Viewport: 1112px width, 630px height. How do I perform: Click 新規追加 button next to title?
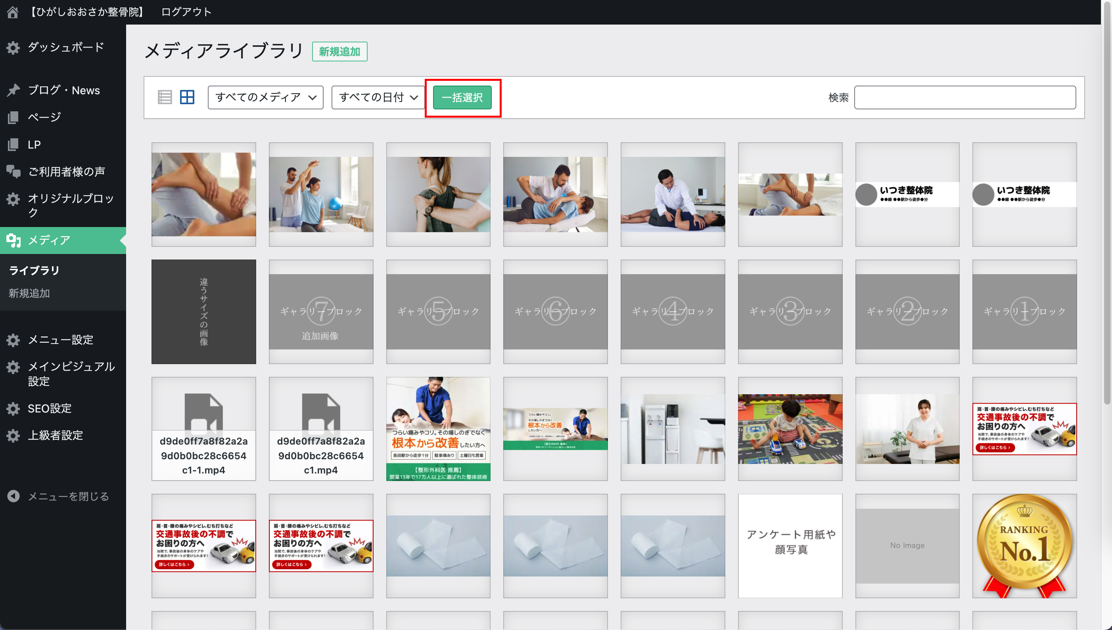point(339,52)
